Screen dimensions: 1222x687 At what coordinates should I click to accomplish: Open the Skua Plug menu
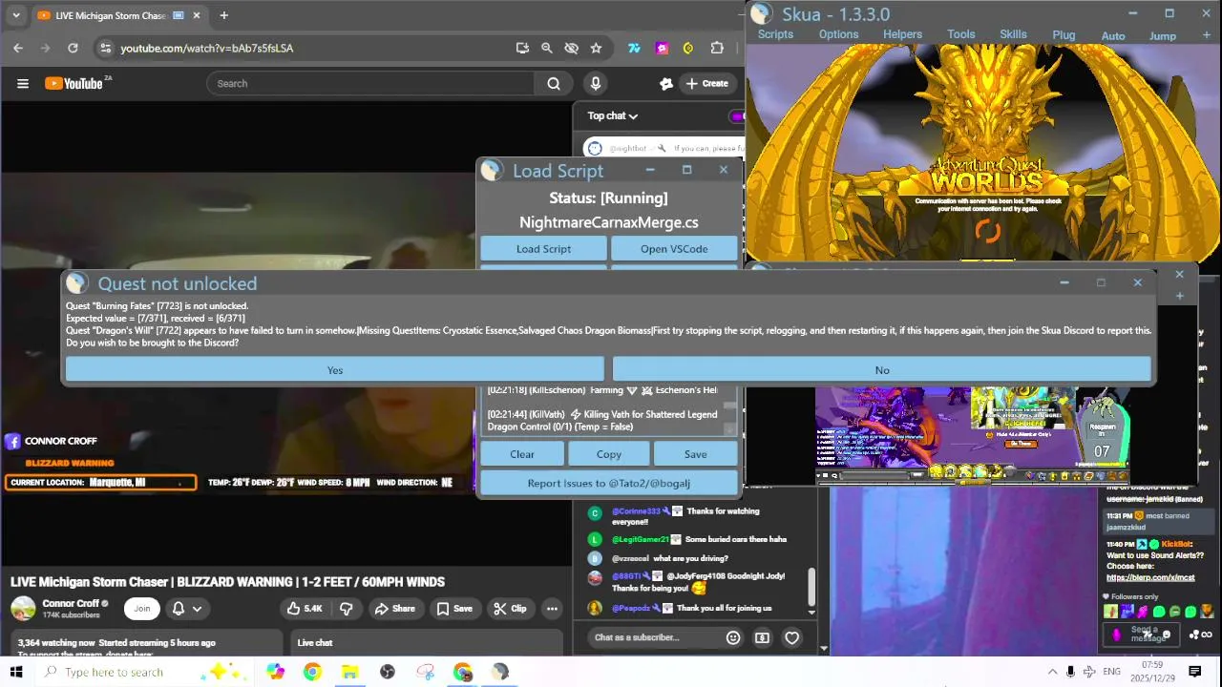click(x=1064, y=35)
